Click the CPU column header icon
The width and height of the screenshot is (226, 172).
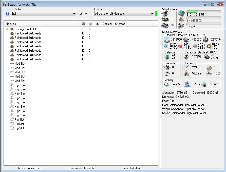pyautogui.click(x=83, y=24)
